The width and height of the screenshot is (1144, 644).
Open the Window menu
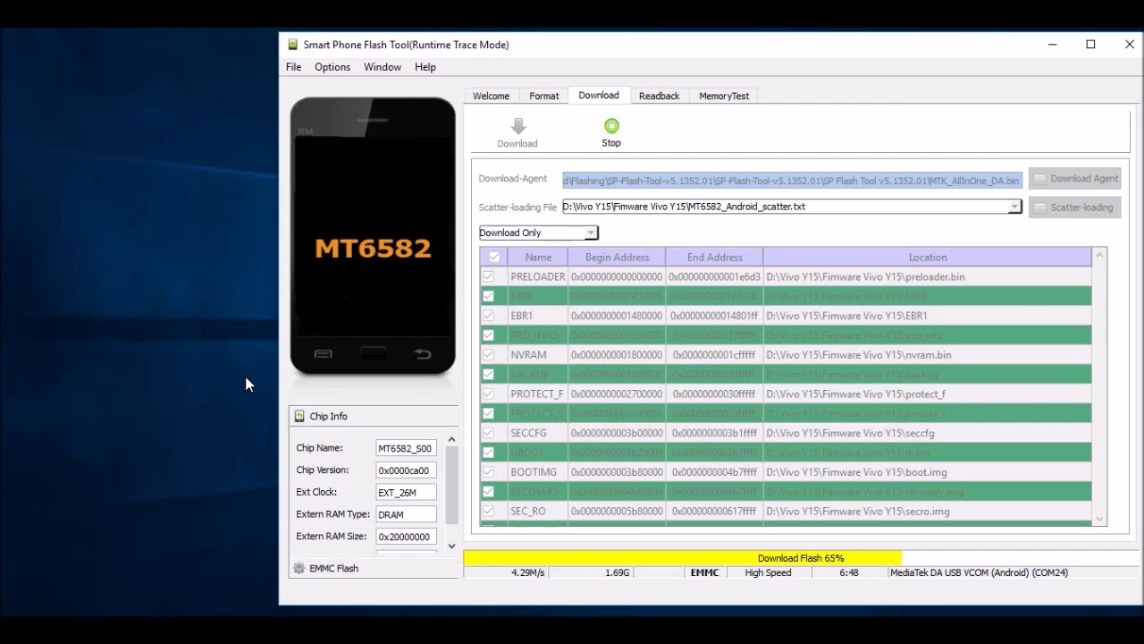(x=383, y=67)
